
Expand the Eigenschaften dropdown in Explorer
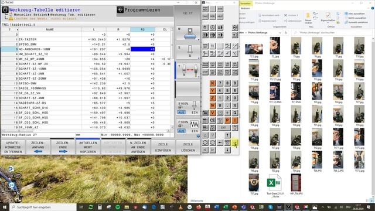click(328, 23)
